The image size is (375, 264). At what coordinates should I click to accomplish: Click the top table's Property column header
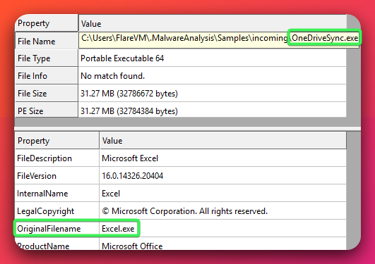pyautogui.click(x=47, y=23)
